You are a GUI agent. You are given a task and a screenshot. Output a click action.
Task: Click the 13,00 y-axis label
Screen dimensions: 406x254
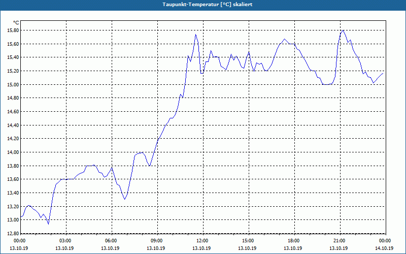[x=14, y=220]
